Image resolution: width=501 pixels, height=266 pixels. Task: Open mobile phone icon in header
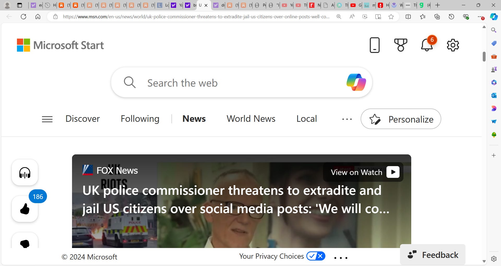point(374,45)
